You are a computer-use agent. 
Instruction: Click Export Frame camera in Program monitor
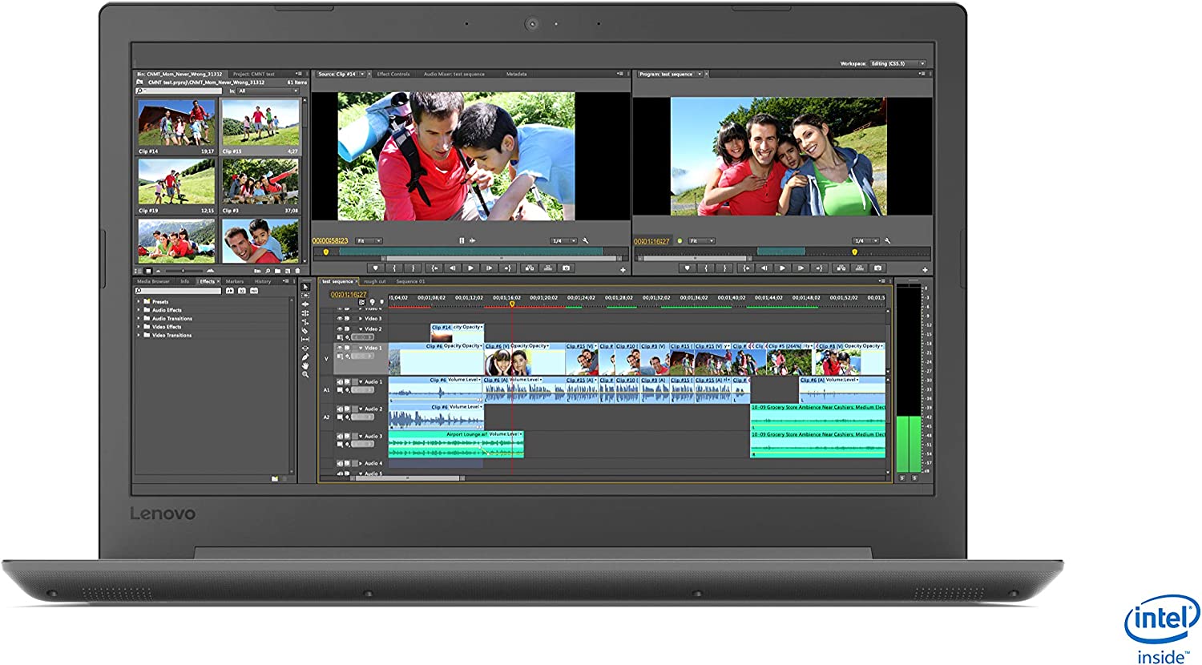pos(877,268)
